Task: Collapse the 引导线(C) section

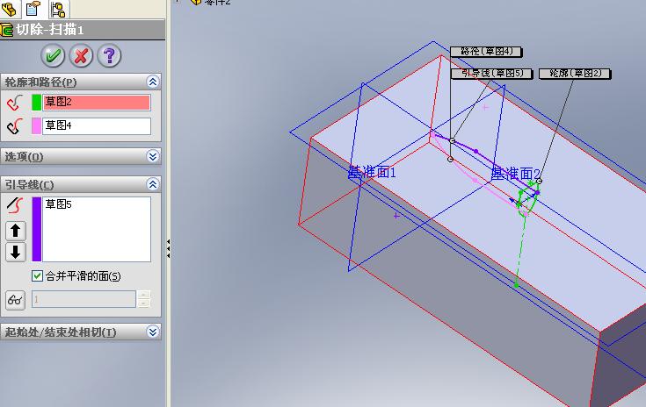Action: click(153, 184)
